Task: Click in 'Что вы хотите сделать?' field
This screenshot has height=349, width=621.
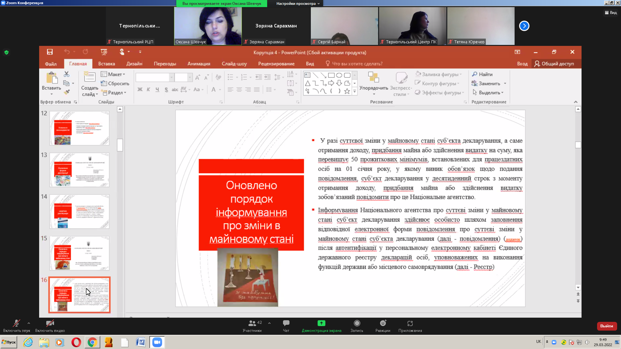Action: [x=354, y=64]
